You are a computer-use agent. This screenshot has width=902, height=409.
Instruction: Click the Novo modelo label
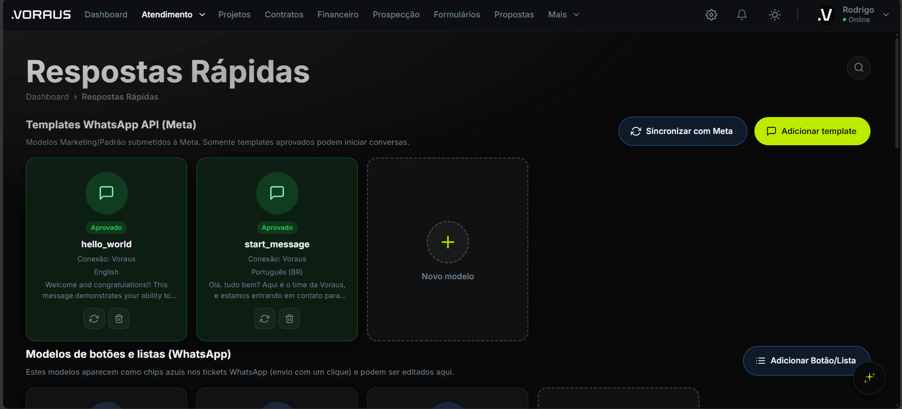click(x=448, y=276)
